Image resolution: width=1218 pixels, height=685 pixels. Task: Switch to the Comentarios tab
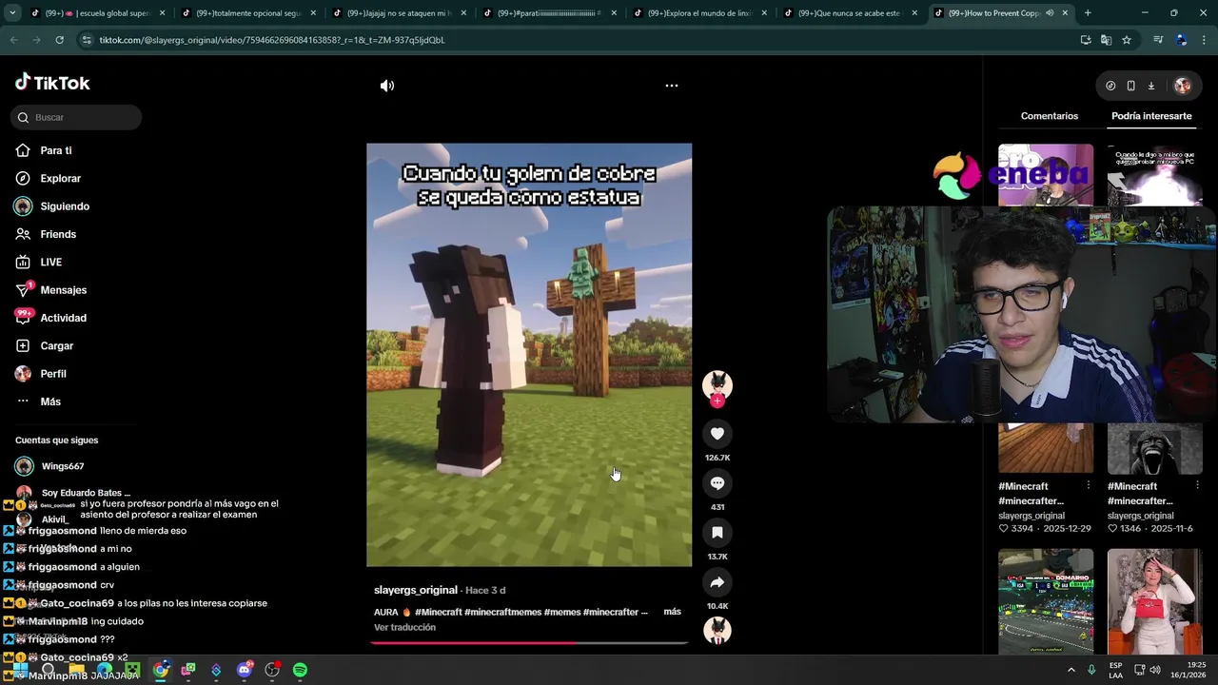pos(1050,116)
